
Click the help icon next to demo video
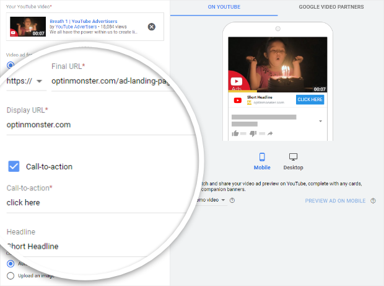[232, 200]
